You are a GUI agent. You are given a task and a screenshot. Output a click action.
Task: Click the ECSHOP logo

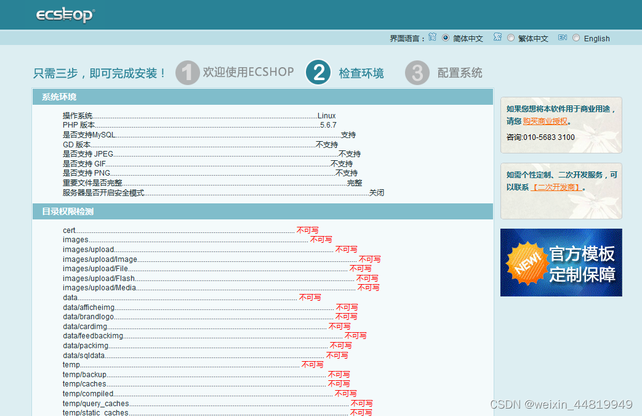pos(65,15)
